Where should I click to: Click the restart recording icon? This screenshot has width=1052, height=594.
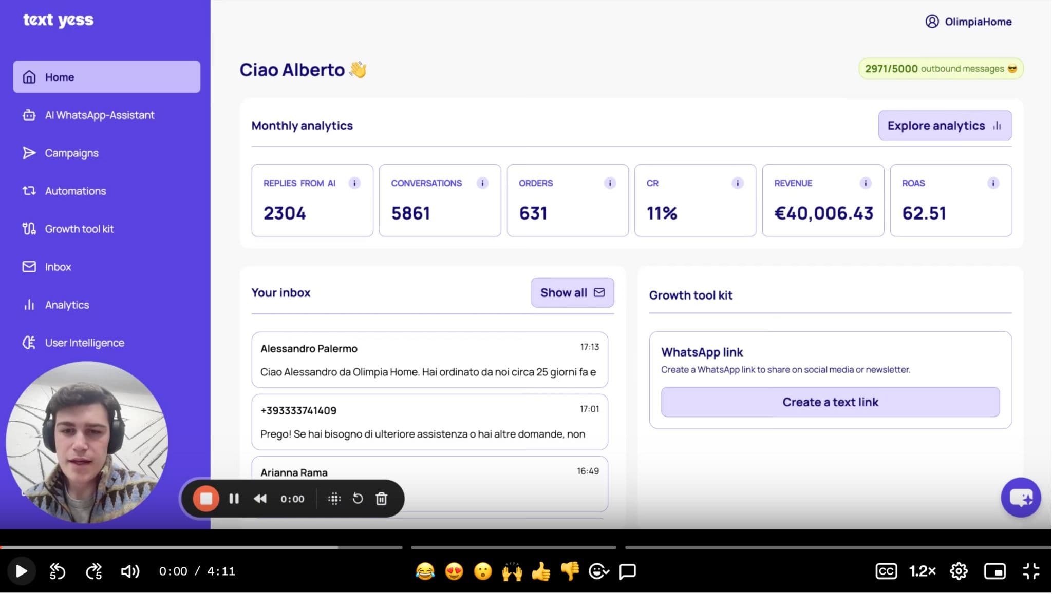(358, 499)
